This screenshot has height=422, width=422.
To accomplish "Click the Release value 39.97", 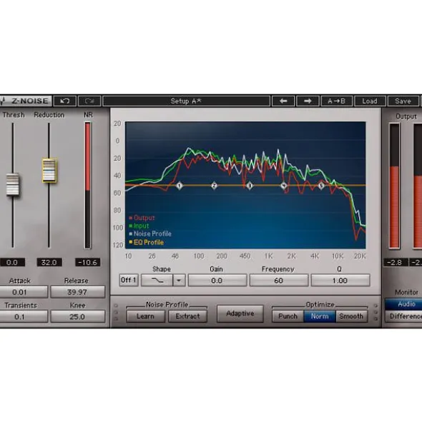I will pyautogui.click(x=78, y=292).
